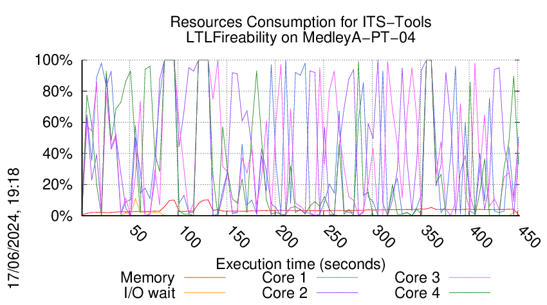Viewport: 547px width, 305px height.
Task: Click the purple Core 2 legend line
Action: [x=337, y=293]
